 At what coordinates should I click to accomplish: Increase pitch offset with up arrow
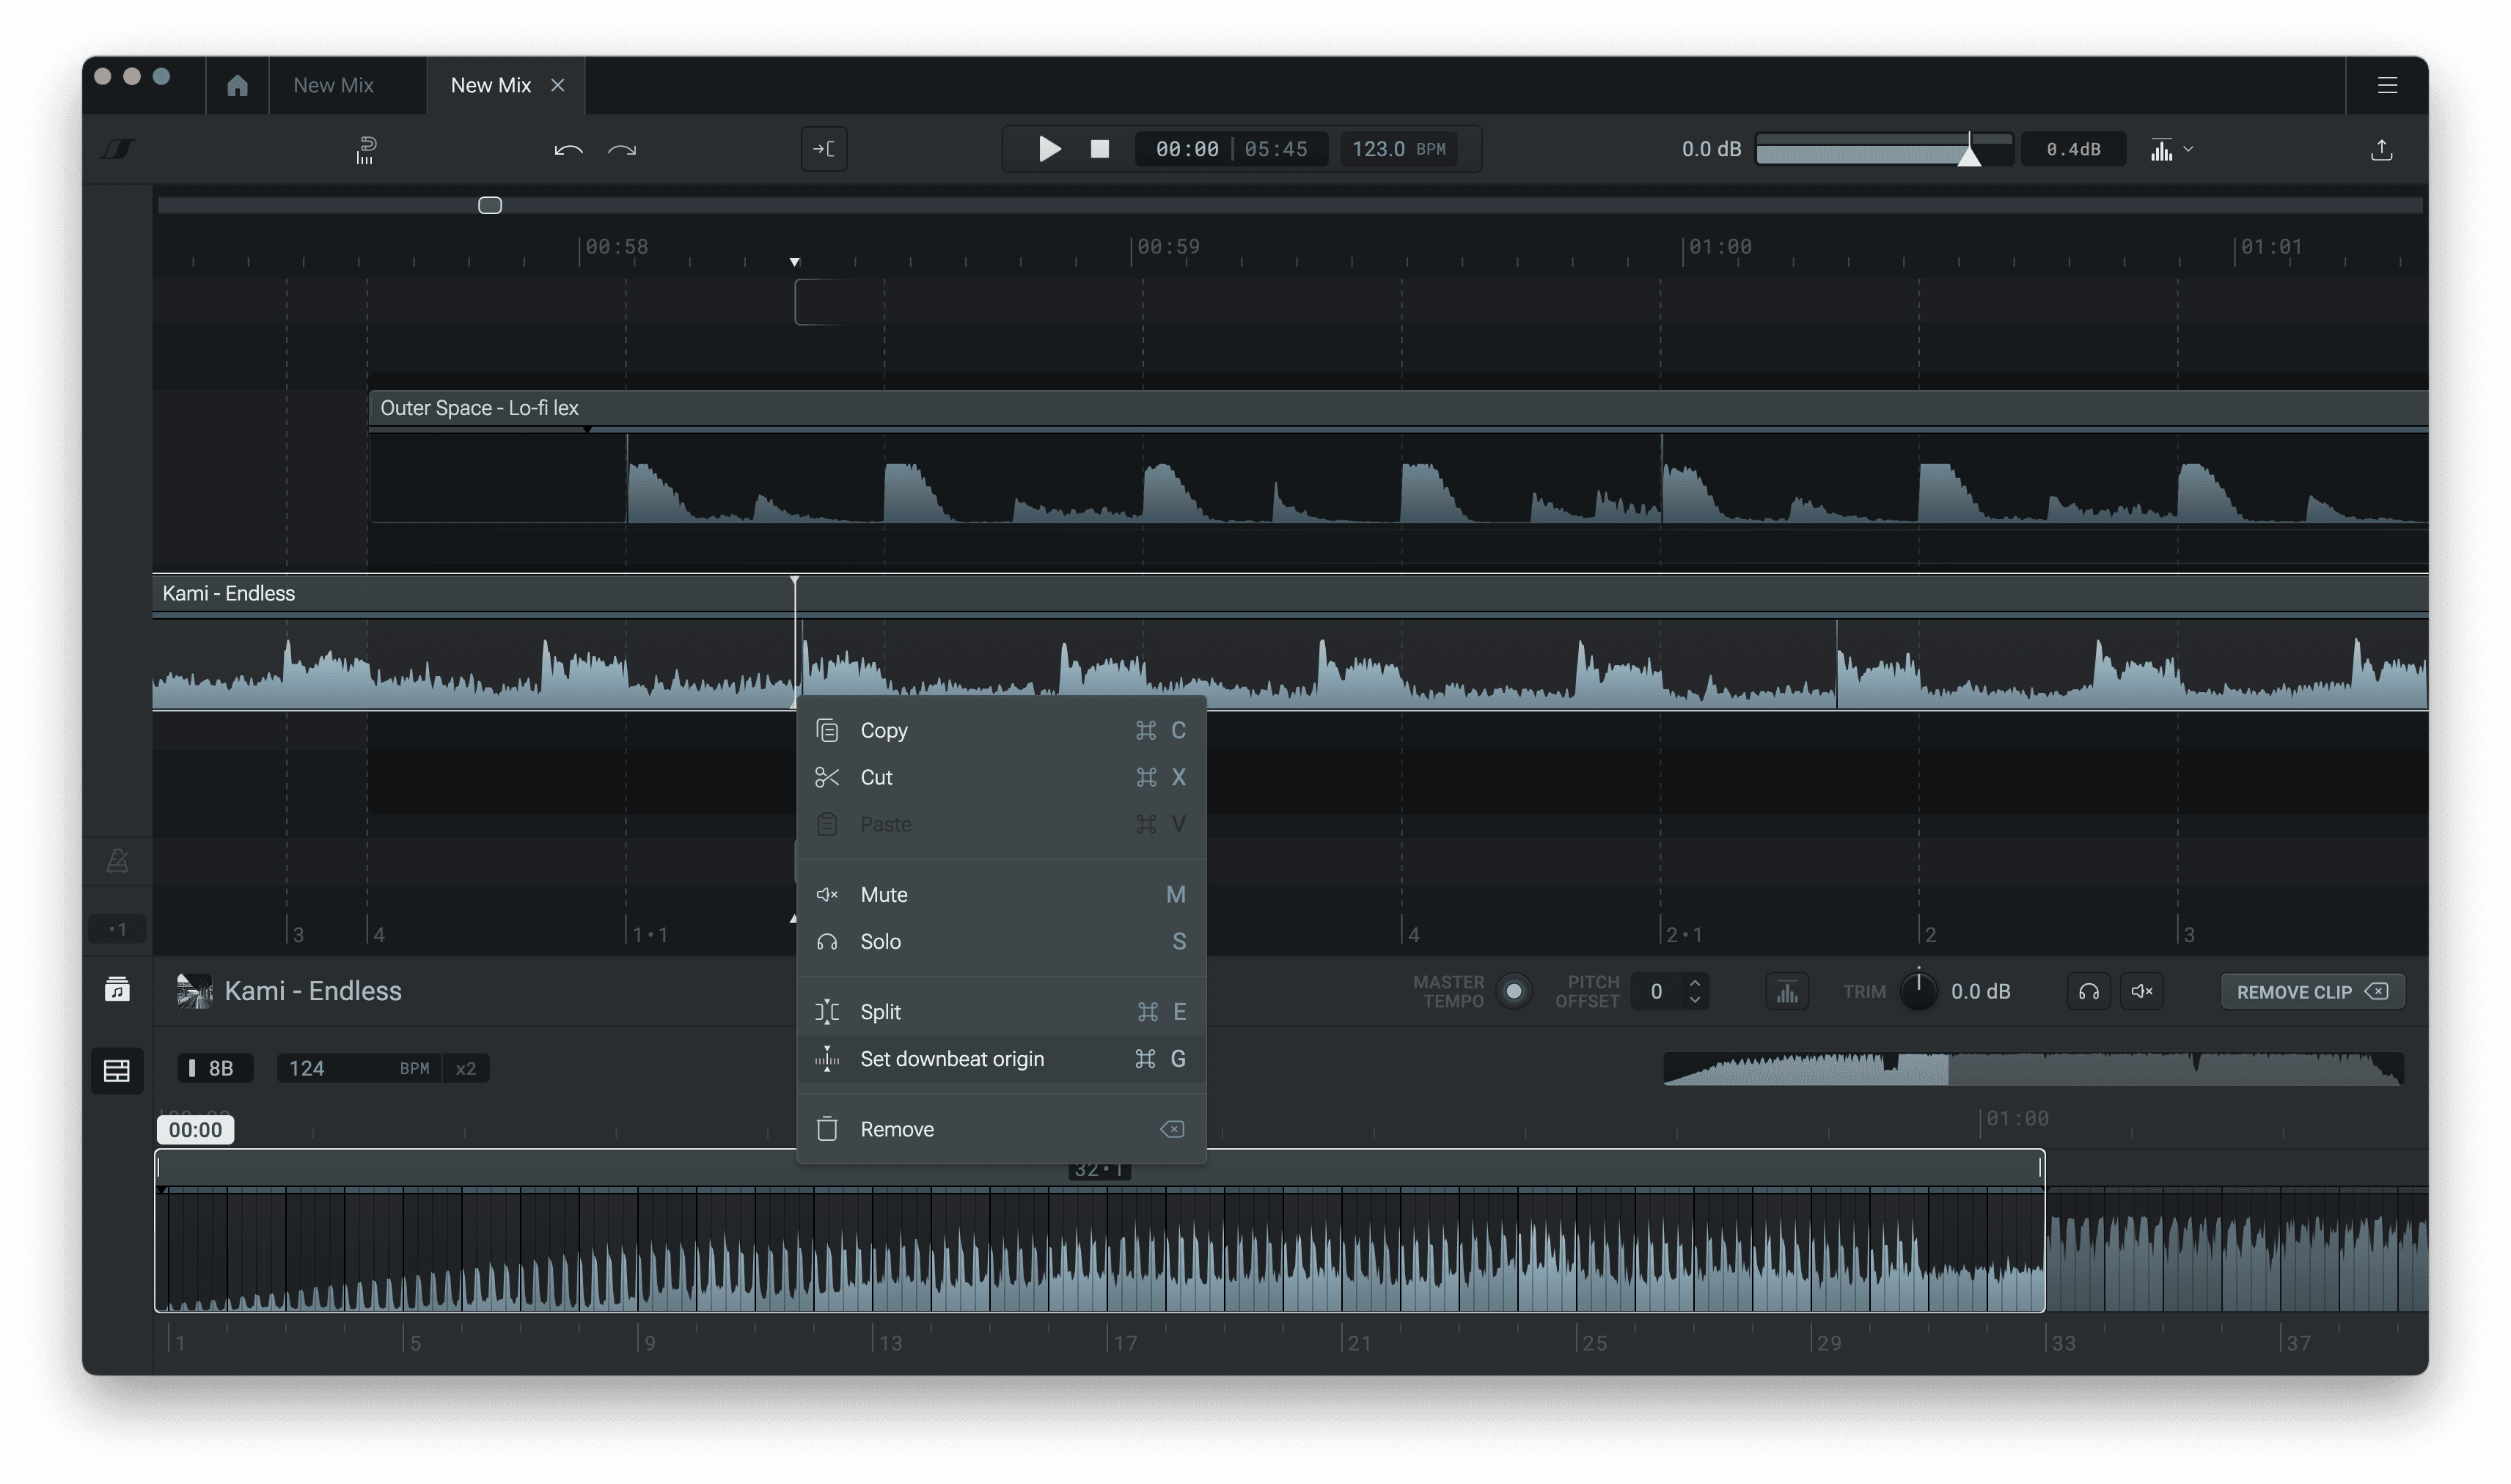click(x=1694, y=983)
